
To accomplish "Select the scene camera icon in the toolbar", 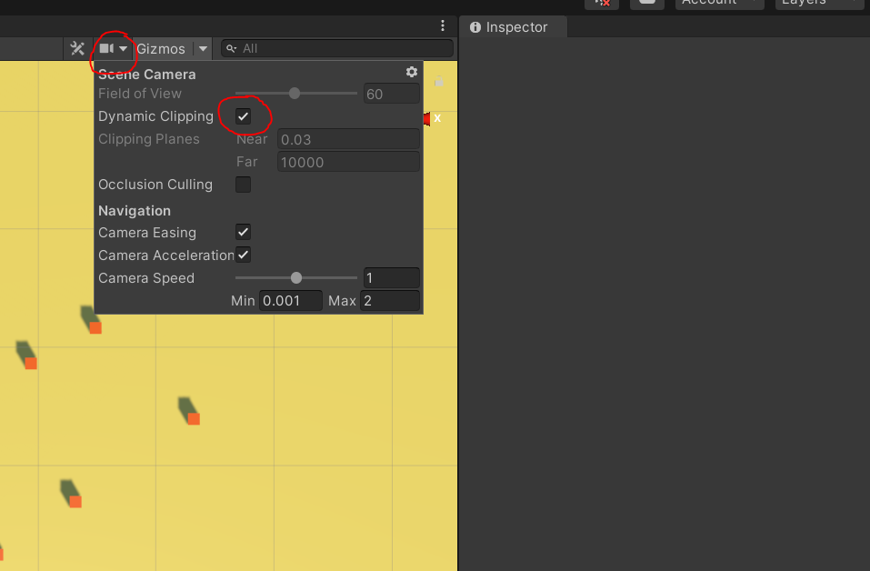I will (107, 48).
